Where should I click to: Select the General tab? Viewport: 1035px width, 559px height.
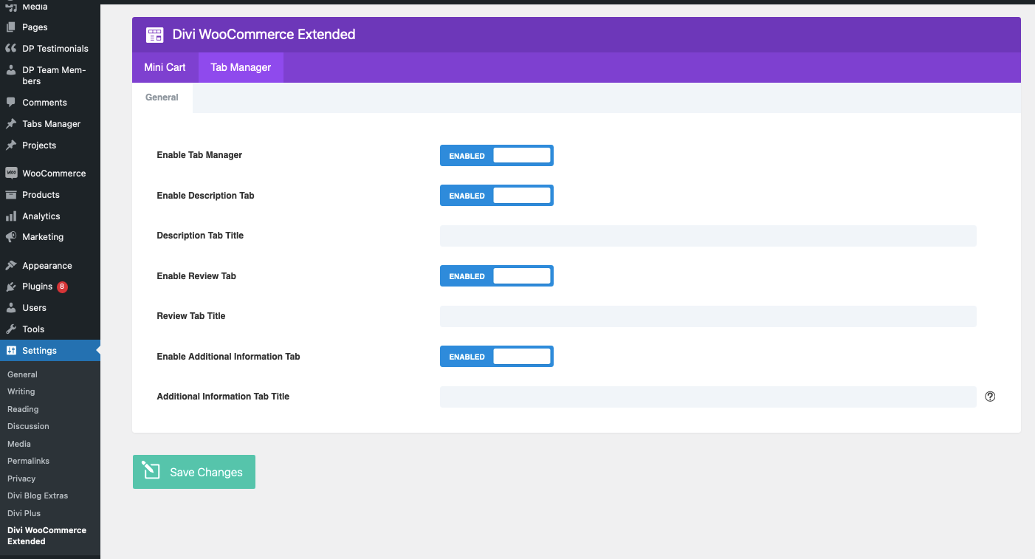[162, 97]
